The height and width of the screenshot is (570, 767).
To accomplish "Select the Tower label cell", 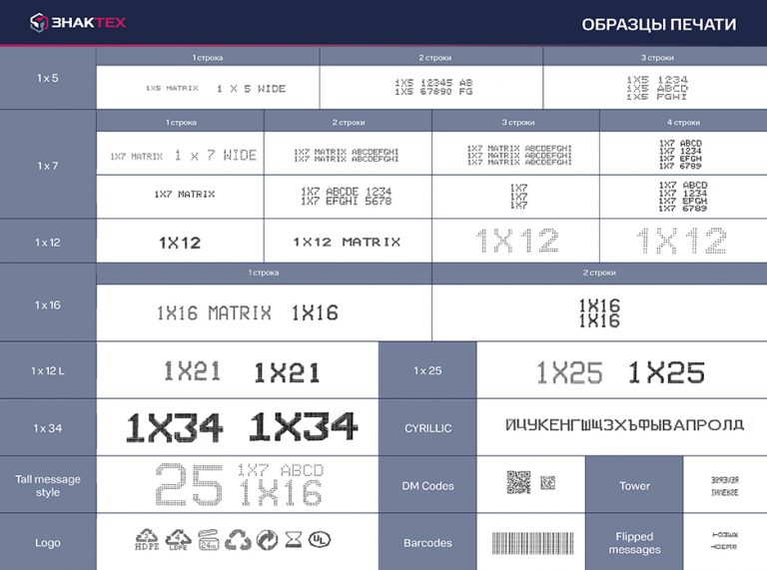I will [x=634, y=486].
